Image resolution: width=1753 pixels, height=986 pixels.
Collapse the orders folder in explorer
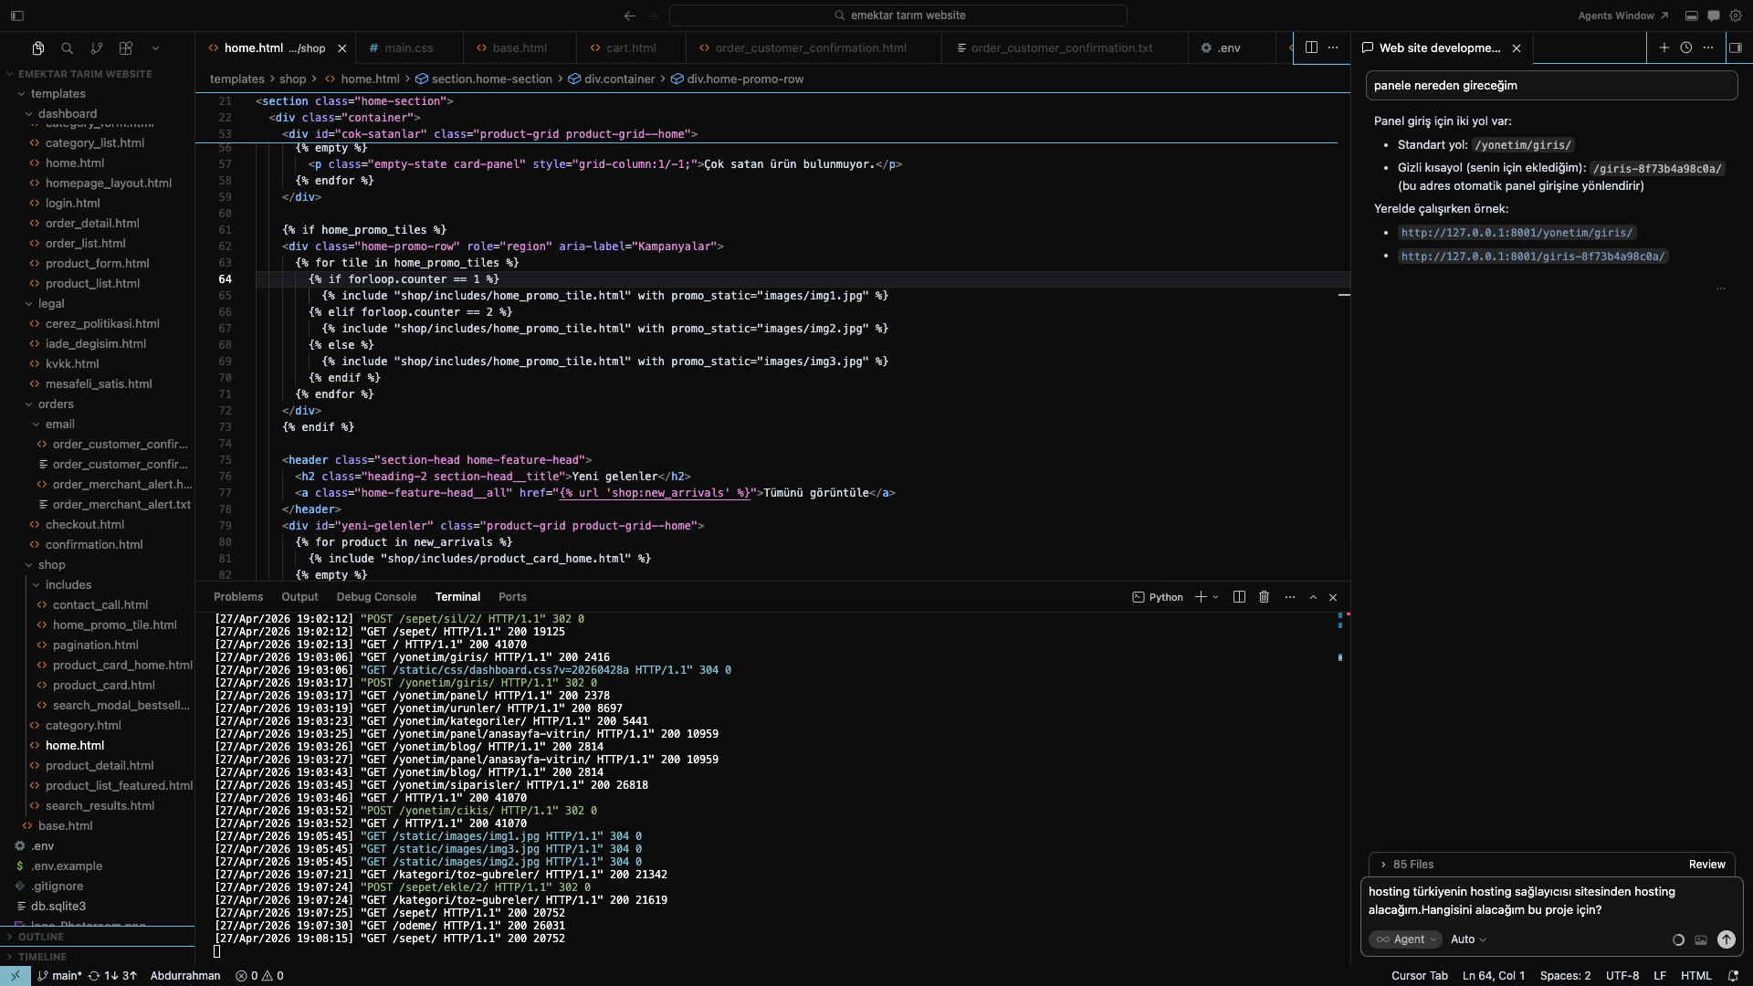55,404
